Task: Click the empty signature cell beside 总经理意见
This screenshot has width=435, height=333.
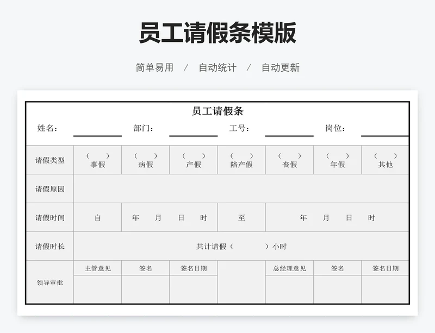Action: click(337, 290)
